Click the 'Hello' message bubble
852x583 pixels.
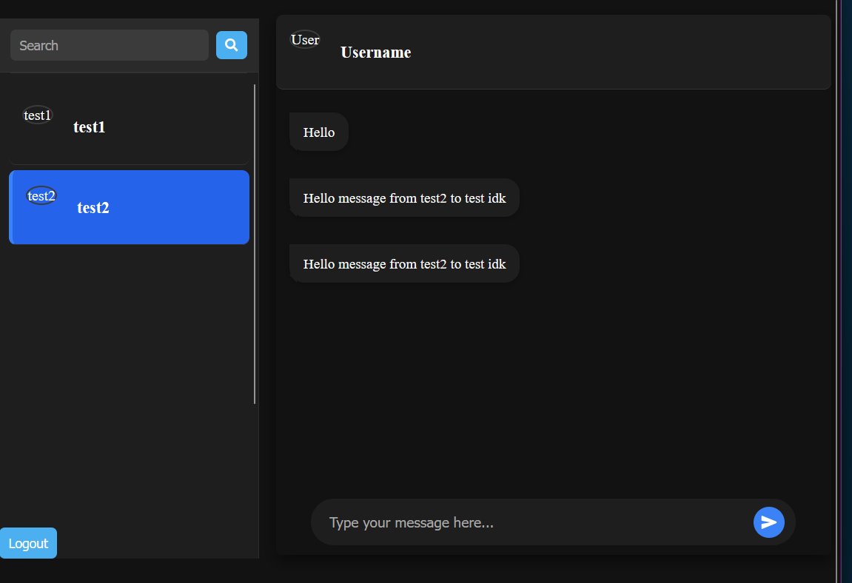click(x=319, y=132)
